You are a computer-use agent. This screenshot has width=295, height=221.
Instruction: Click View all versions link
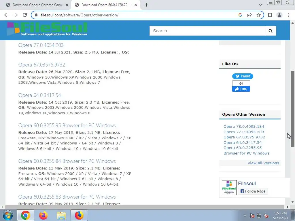tap(263, 163)
